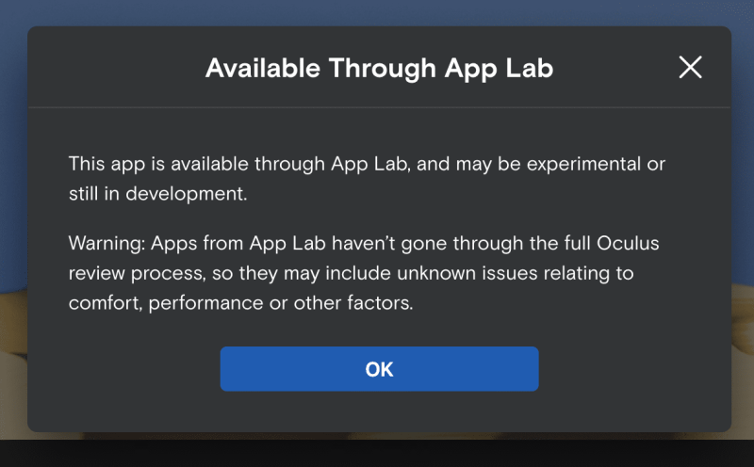Click the word 'haven't' in the warning paragraph
This screenshot has height=467, width=754.
(364, 243)
